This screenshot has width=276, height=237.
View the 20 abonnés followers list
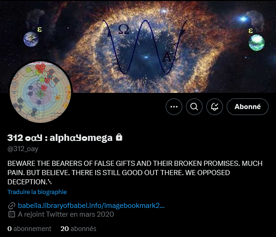pos(78,229)
